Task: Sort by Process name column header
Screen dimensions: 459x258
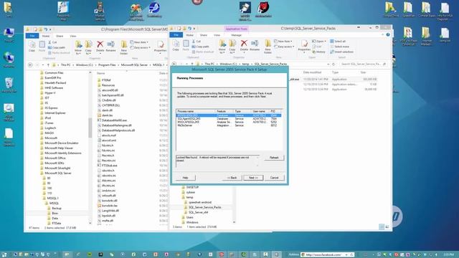Action: tap(195, 112)
